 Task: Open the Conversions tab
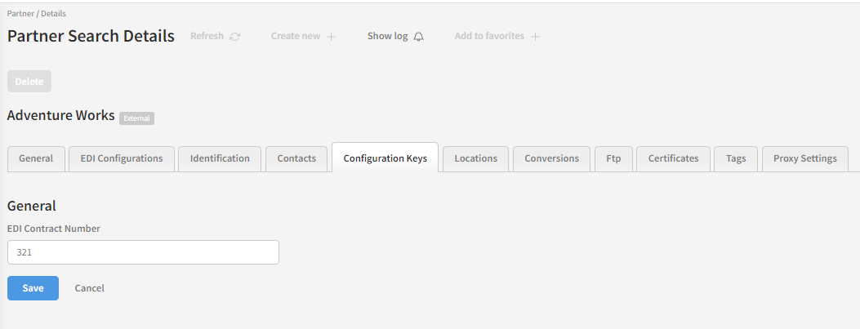551,158
